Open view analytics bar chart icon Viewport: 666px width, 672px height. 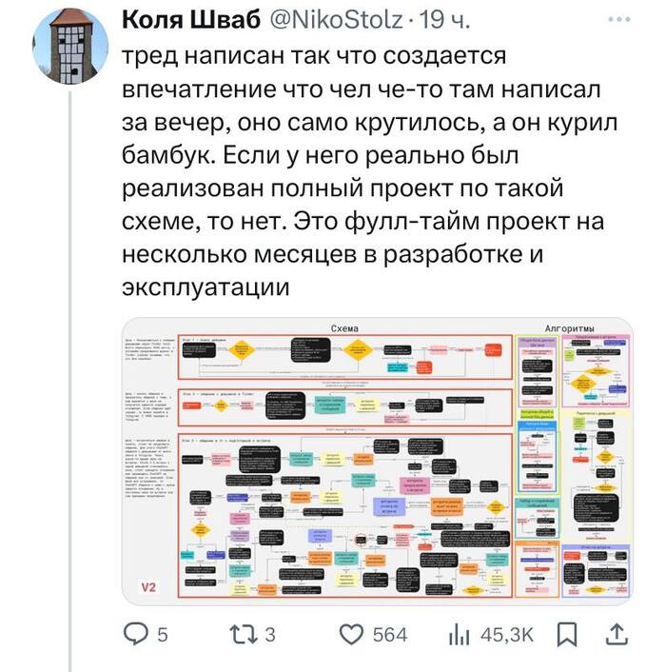click(460, 635)
